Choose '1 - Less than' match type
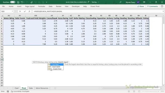 pyautogui.click(x=56, y=65)
